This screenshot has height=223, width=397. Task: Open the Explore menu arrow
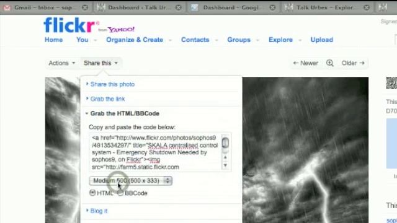click(x=300, y=40)
